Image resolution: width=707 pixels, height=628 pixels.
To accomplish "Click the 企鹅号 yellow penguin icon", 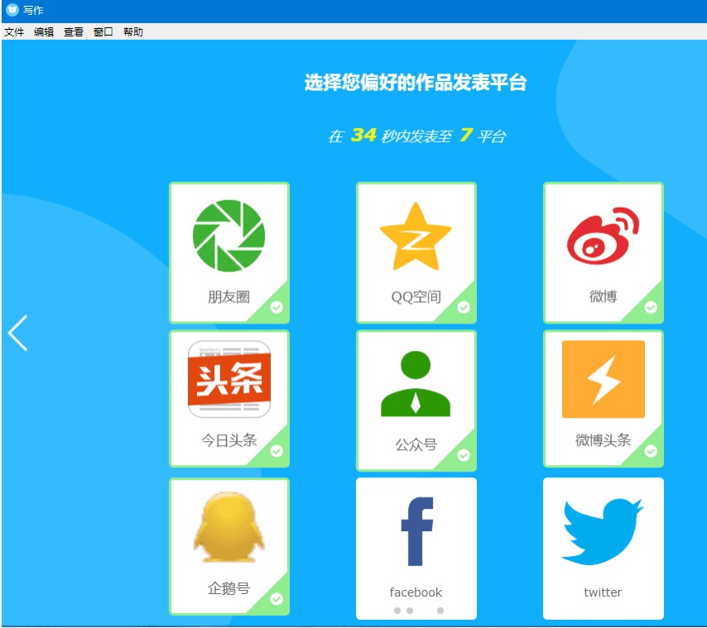I will click(x=228, y=526).
